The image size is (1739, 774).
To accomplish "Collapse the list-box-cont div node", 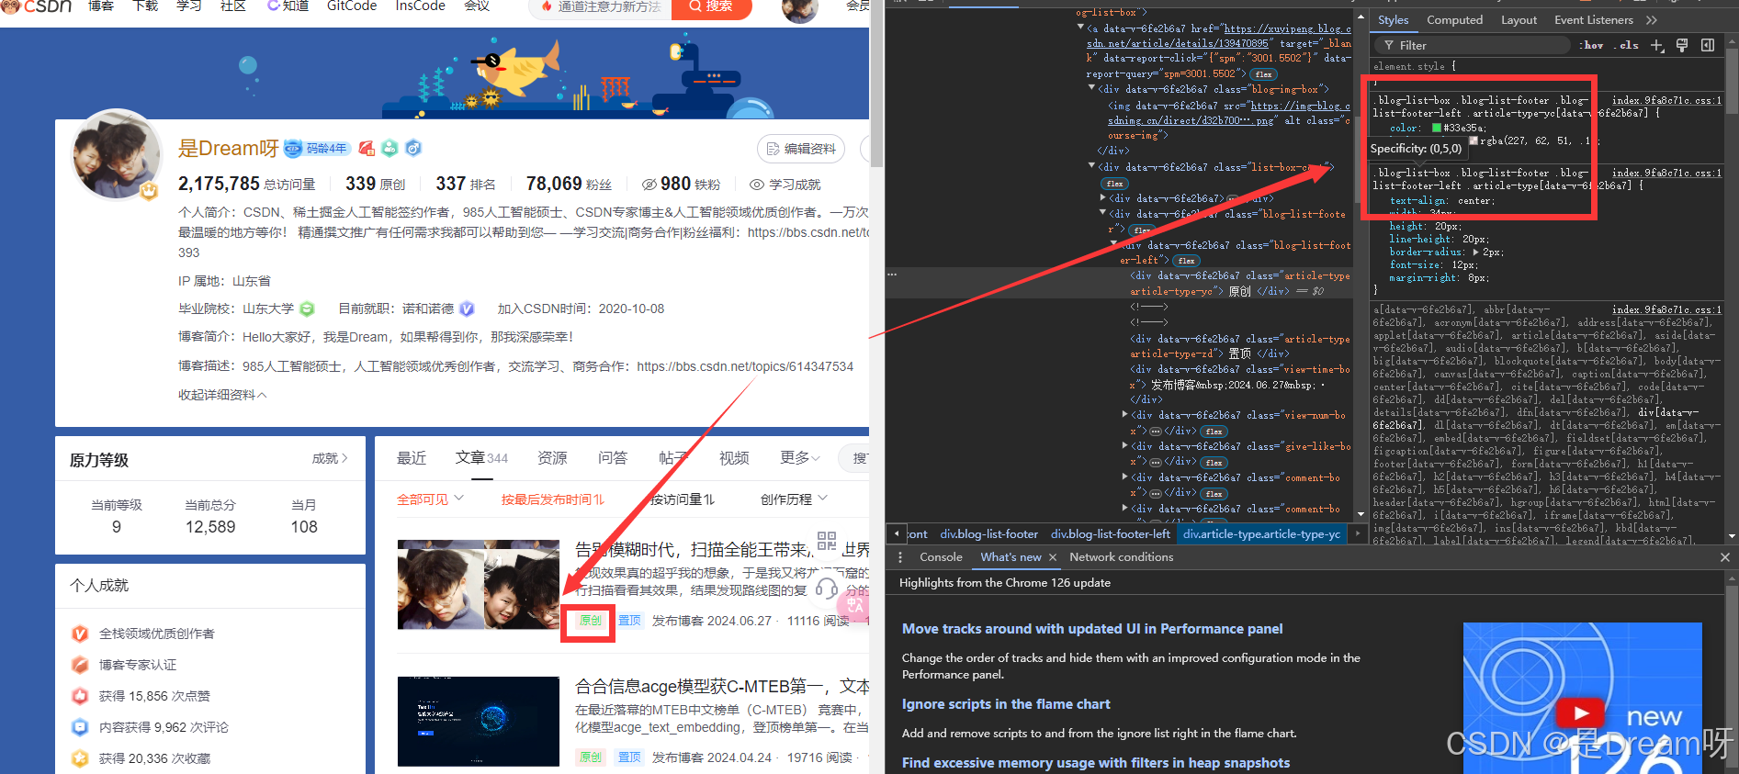I will pyautogui.click(x=1091, y=166).
